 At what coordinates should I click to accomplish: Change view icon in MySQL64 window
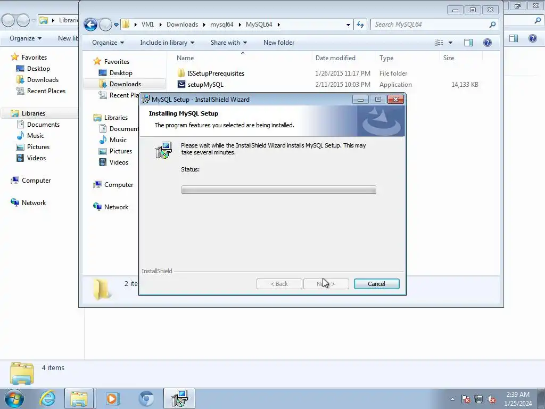pos(439,43)
